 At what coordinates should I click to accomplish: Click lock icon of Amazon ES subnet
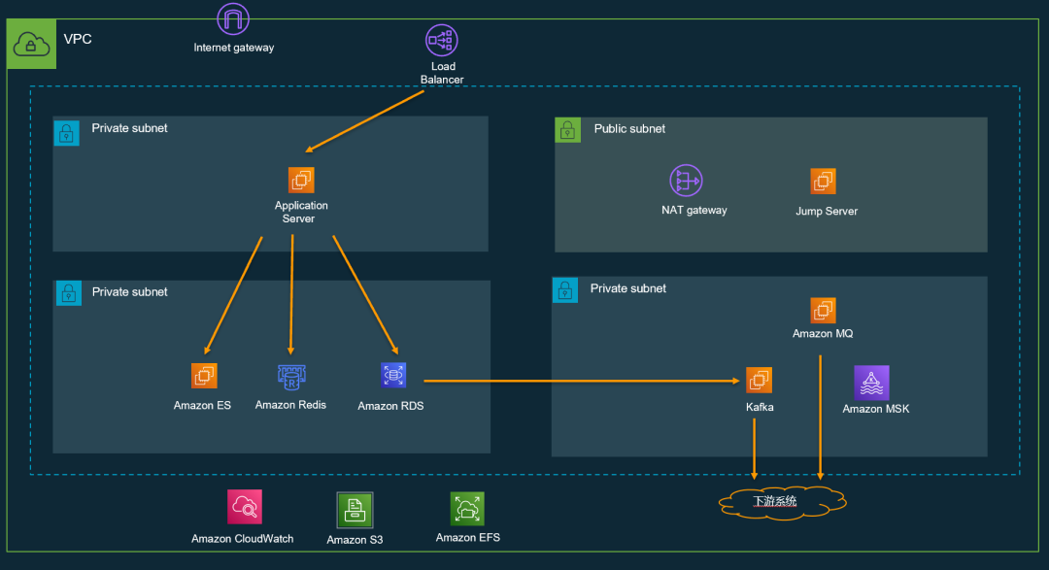pos(68,293)
